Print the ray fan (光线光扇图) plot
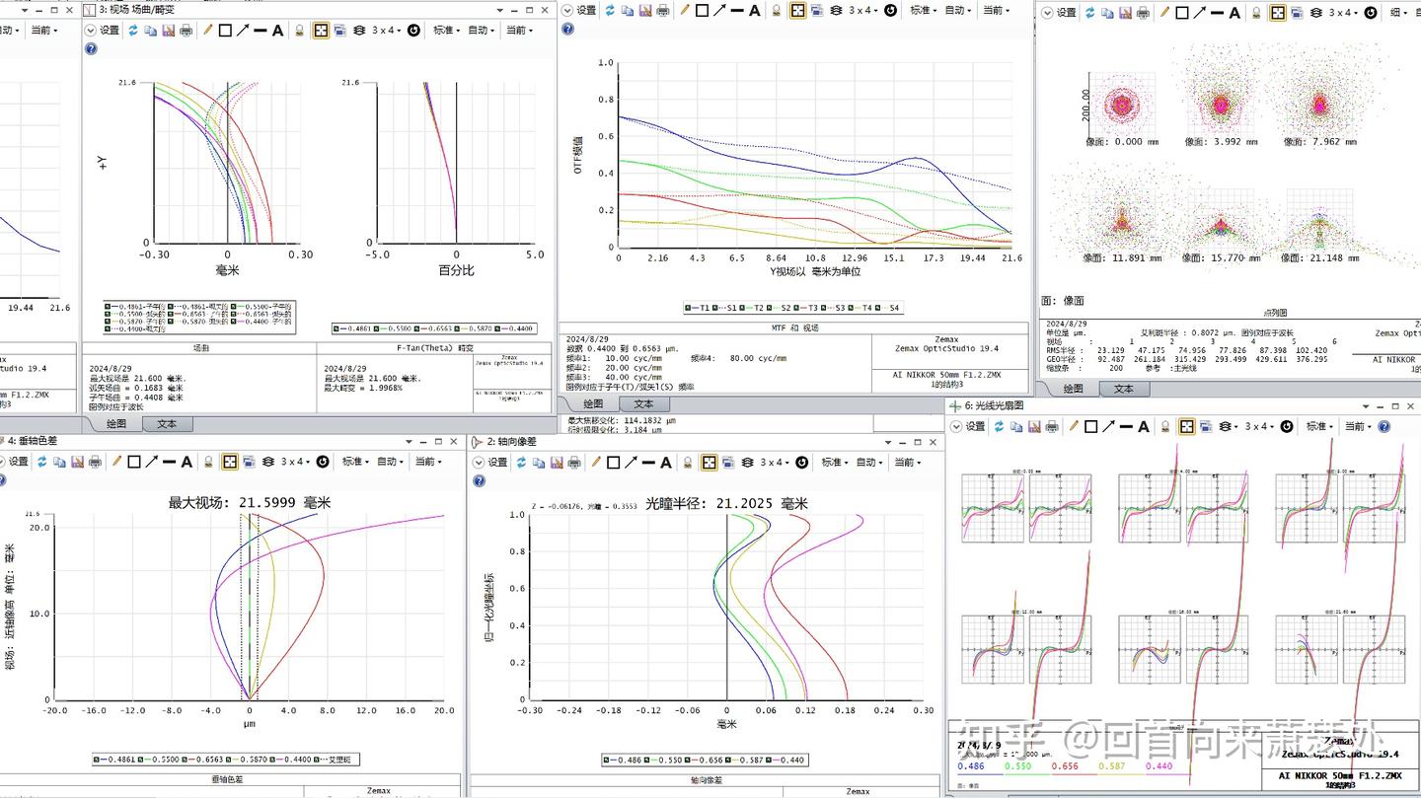This screenshot has width=1421, height=798. tap(1051, 426)
